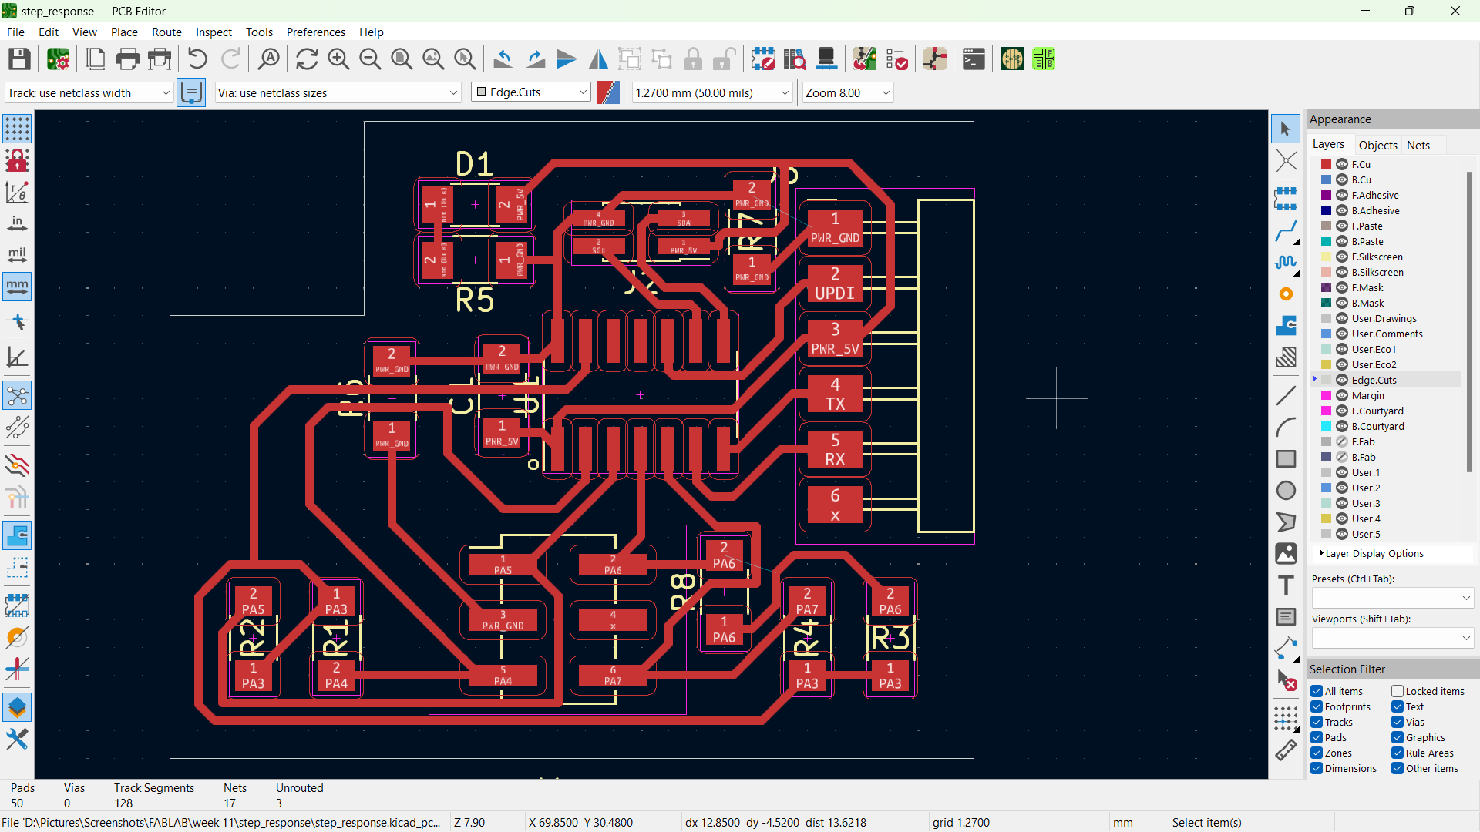Open the Presets combo box
Image resolution: width=1480 pixels, height=832 pixels.
click(x=1391, y=599)
